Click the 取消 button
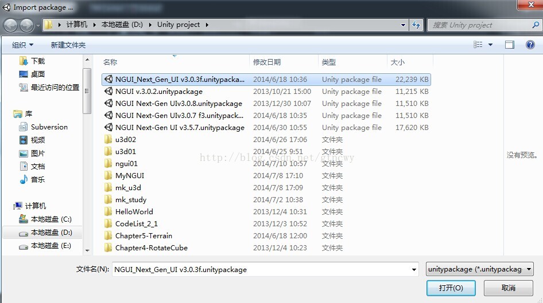 click(x=508, y=288)
